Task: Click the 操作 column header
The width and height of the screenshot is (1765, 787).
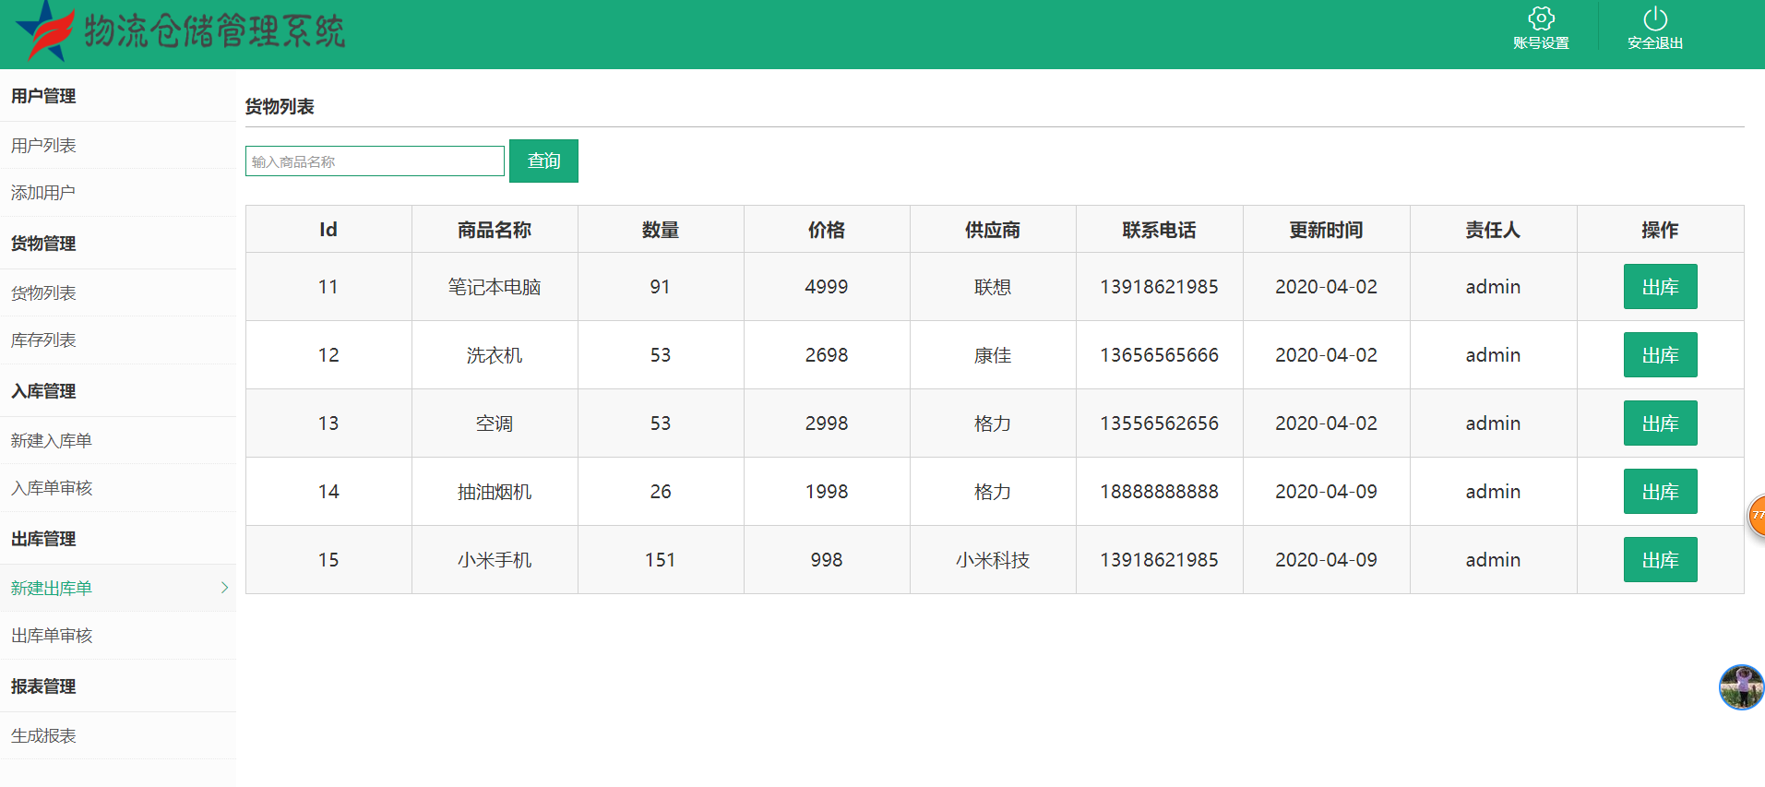Action: pyautogui.click(x=1660, y=230)
